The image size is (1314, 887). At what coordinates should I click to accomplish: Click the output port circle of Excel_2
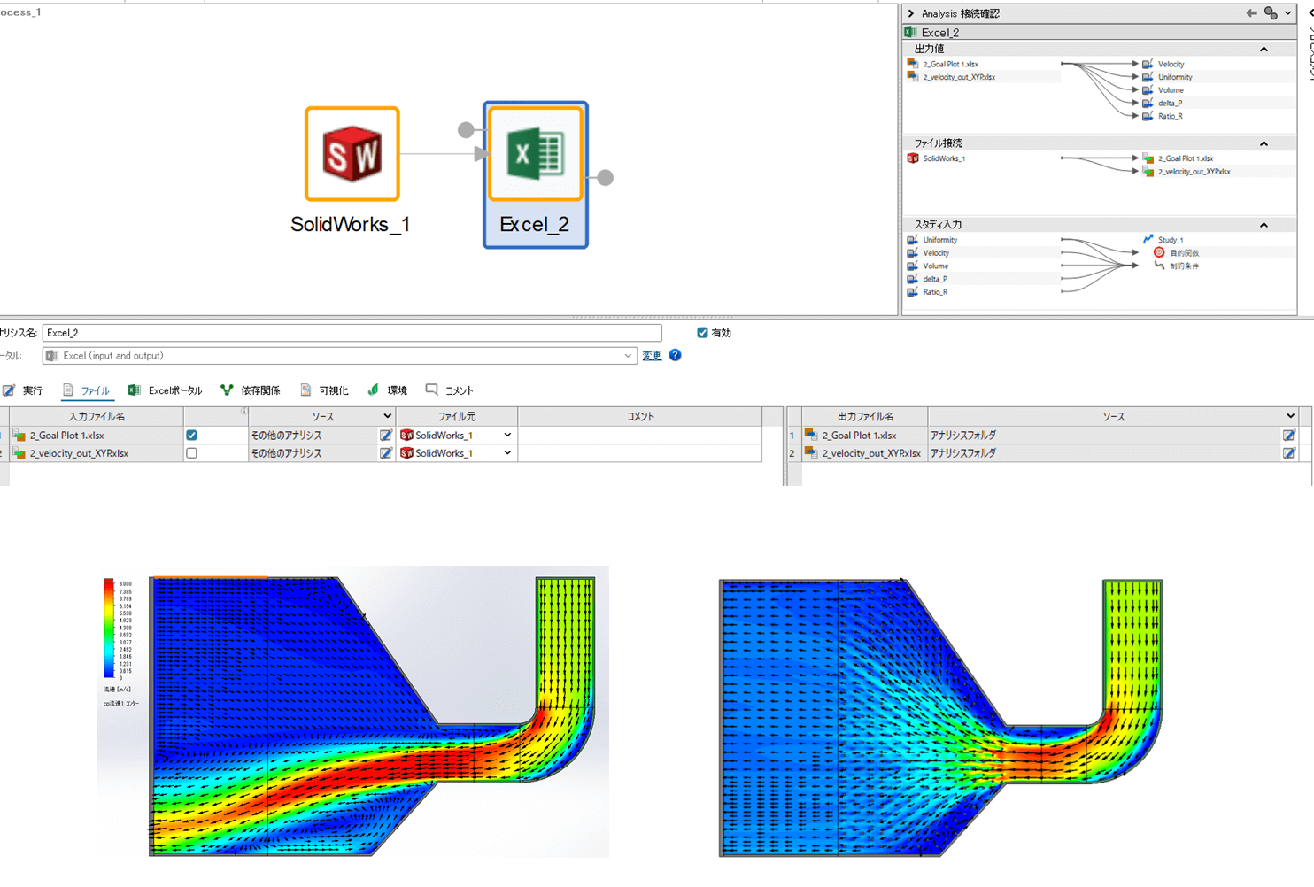coord(605,177)
